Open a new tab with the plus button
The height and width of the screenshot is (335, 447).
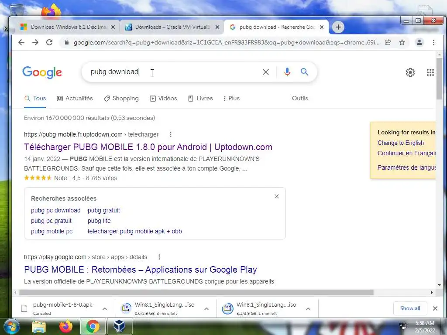(338, 27)
